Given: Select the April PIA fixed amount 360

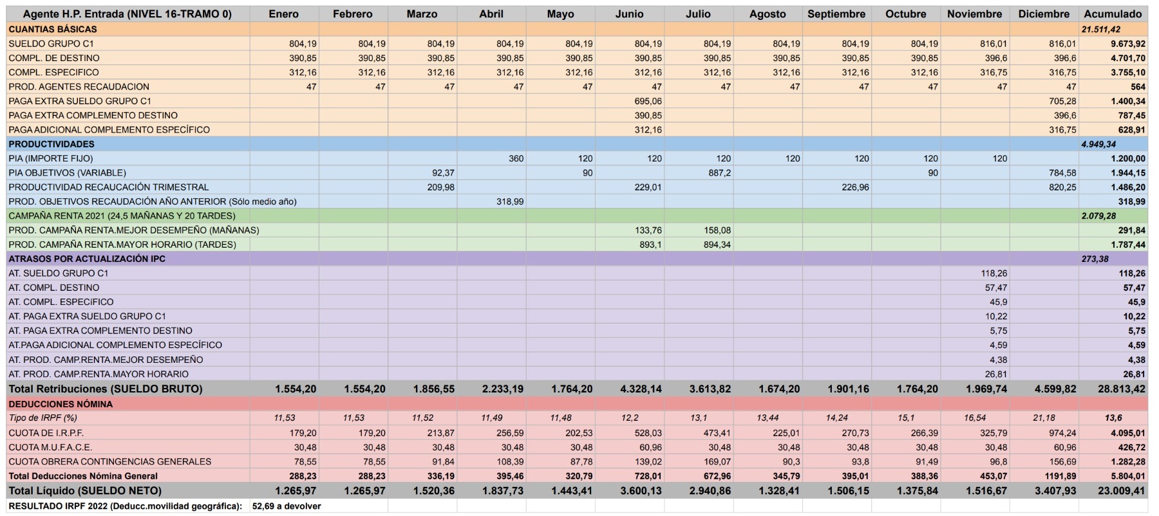Looking at the screenshot, I should 515,158.
